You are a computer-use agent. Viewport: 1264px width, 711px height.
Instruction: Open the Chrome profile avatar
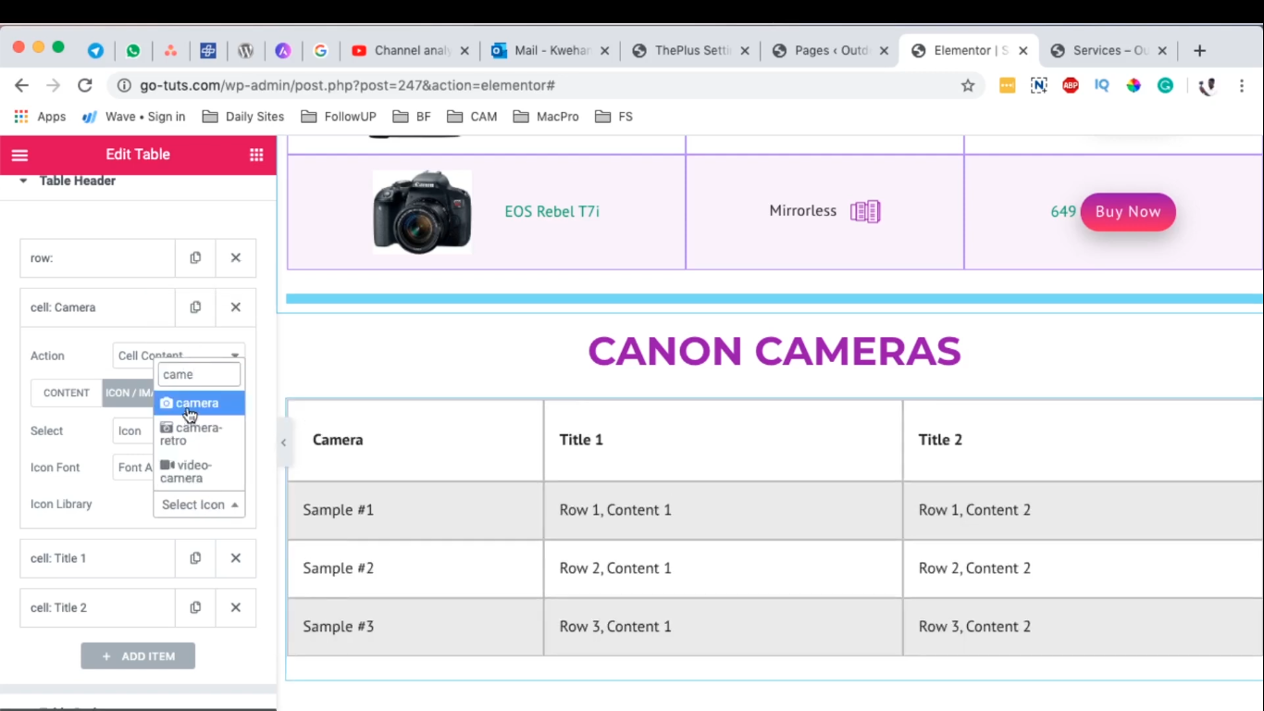(1207, 86)
